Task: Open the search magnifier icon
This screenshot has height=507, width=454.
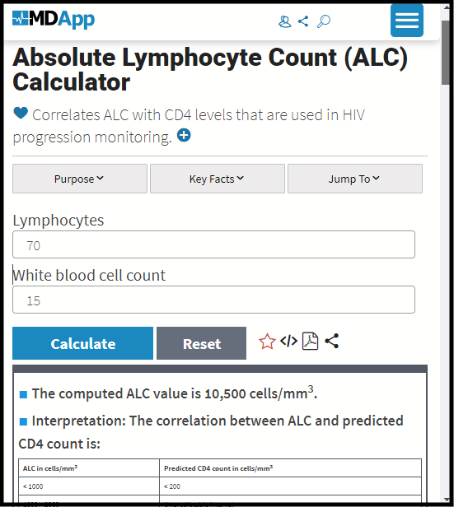Action: (323, 21)
